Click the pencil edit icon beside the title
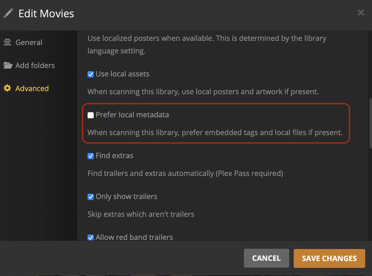372x276 pixels. tap(8, 13)
